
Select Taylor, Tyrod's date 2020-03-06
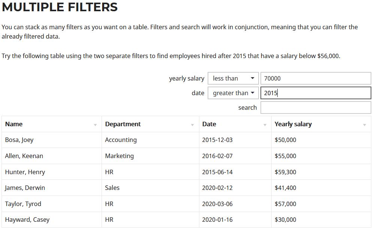pyautogui.click(x=217, y=204)
